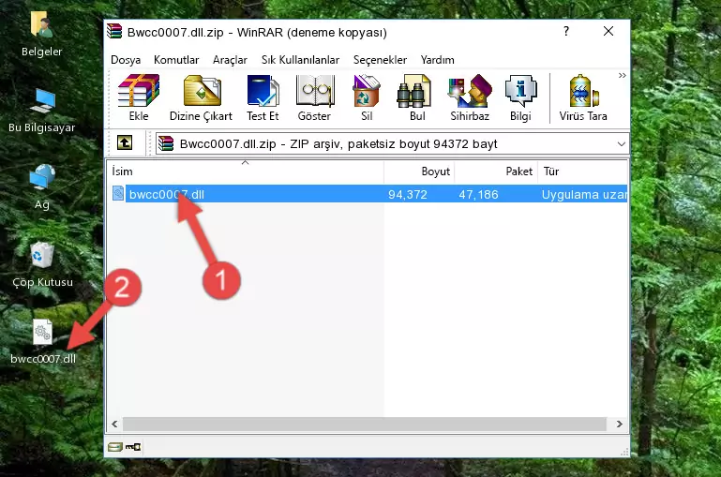
Task: Click the Göster (View) toolbar icon
Action: pos(314,97)
